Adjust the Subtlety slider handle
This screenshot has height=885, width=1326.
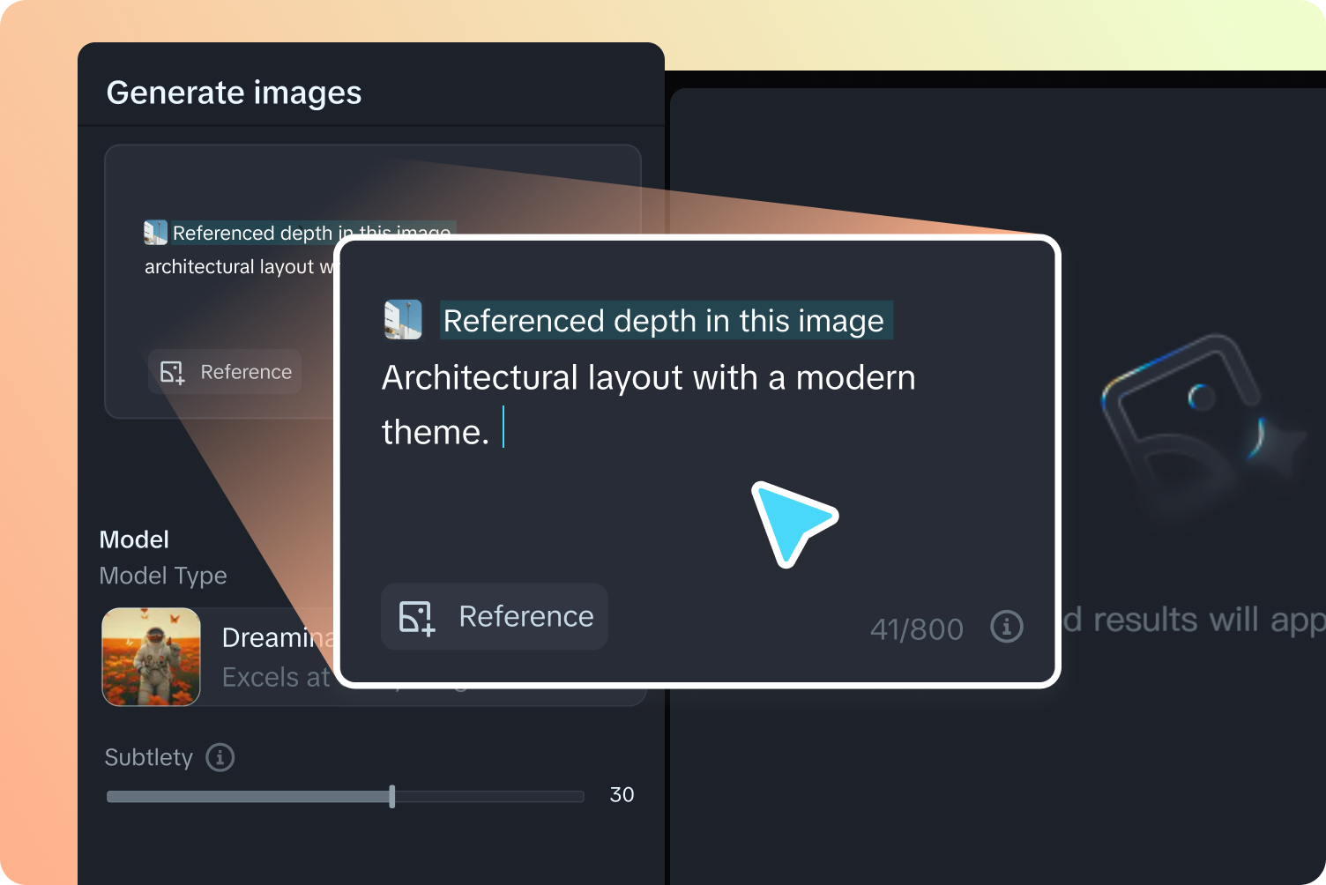[392, 796]
